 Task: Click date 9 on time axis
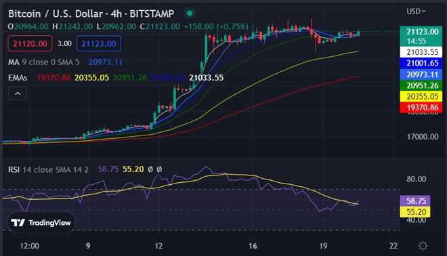88,246
